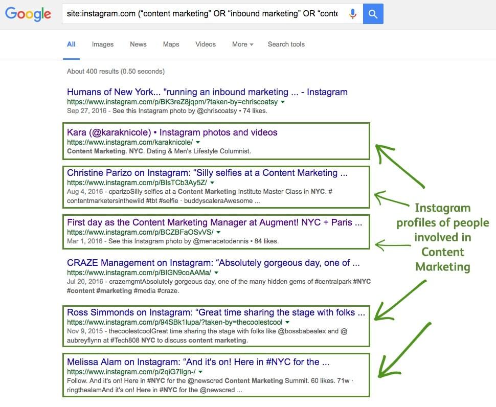Open Ross Simmonds on Instagram result
Viewport: 496px width, 407px height.
[216, 312]
